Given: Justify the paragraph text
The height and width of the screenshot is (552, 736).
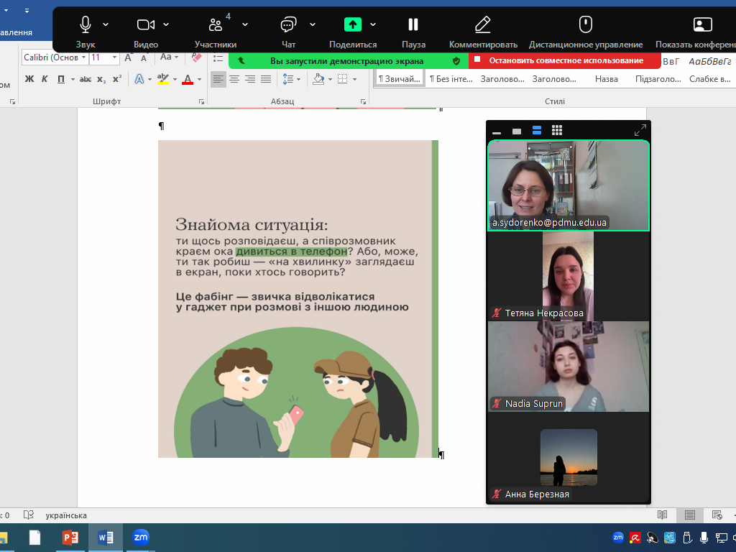Looking at the screenshot, I should pos(266,79).
